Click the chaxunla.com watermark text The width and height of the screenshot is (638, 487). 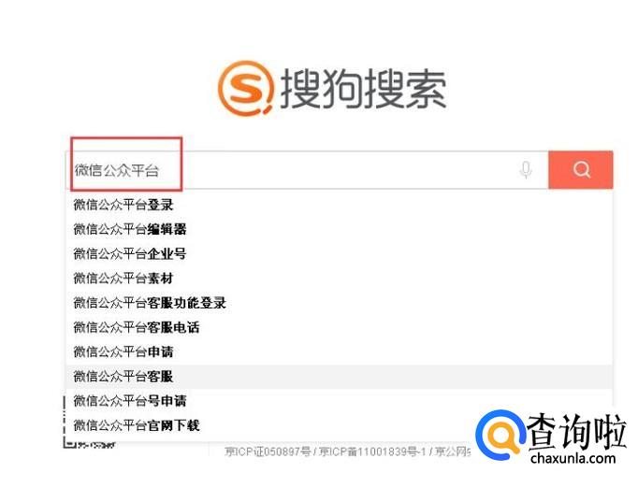tap(573, 458)
